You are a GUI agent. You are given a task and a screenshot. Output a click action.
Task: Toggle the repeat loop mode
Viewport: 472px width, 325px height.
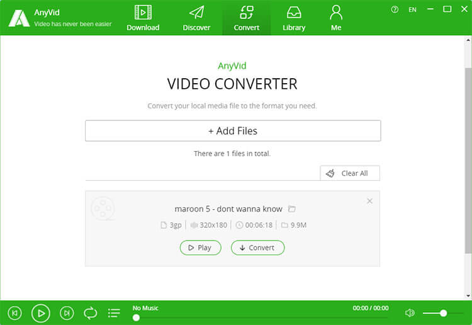(90, 313)
